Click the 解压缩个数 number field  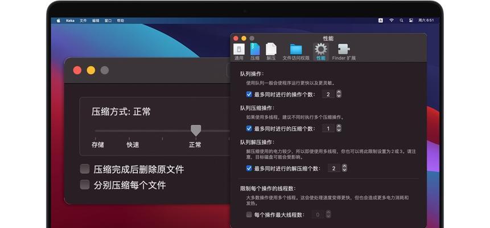[334, 168]
